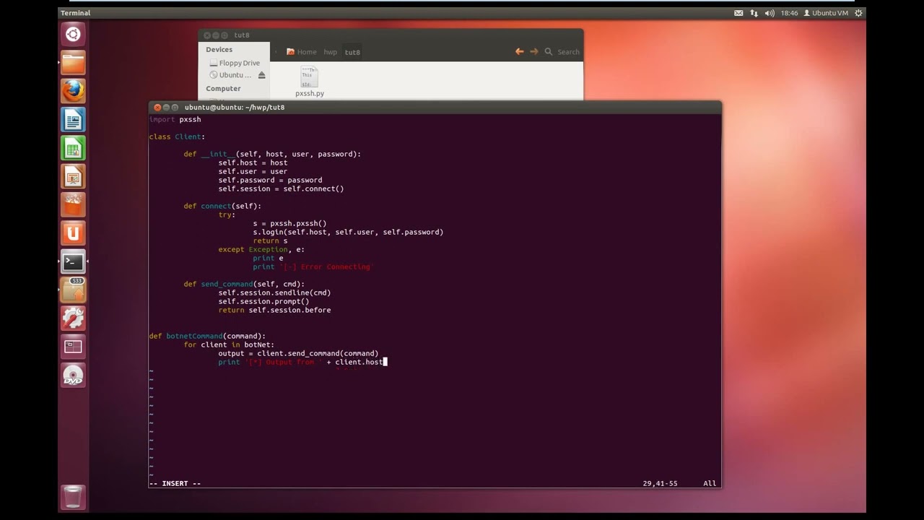Click the Terminal title in top panel

coord(76,13)
